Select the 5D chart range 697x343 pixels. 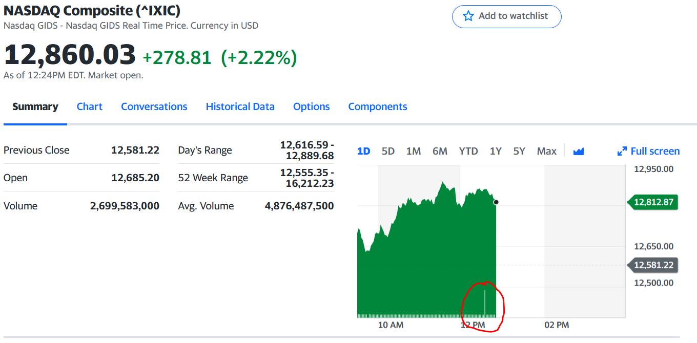click(x=388, y=151)
